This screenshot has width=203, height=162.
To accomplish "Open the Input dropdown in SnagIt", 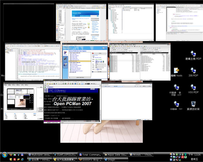I will pos(100,64).
